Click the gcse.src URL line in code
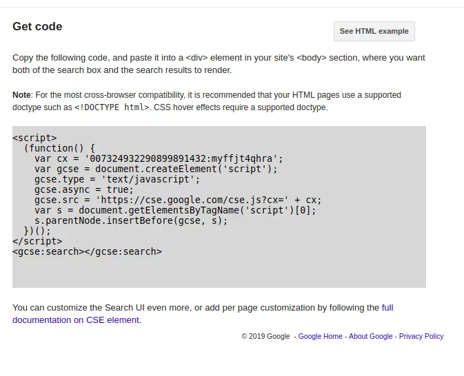This screenshot has height=376, width=464. [x=178, y=200]
